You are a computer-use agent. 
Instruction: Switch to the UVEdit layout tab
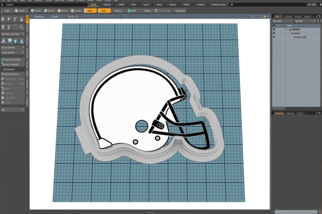[x=121, y=4]
